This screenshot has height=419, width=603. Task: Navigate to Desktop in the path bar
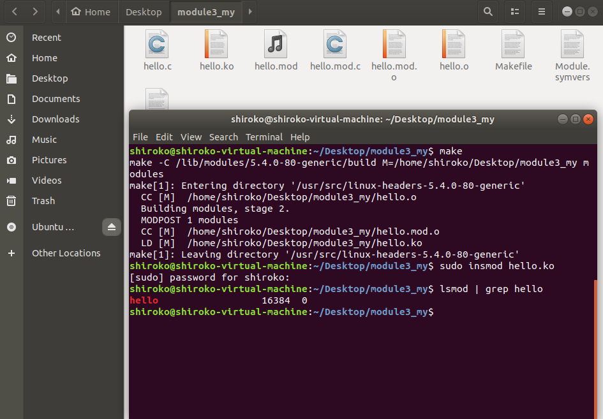143,11
